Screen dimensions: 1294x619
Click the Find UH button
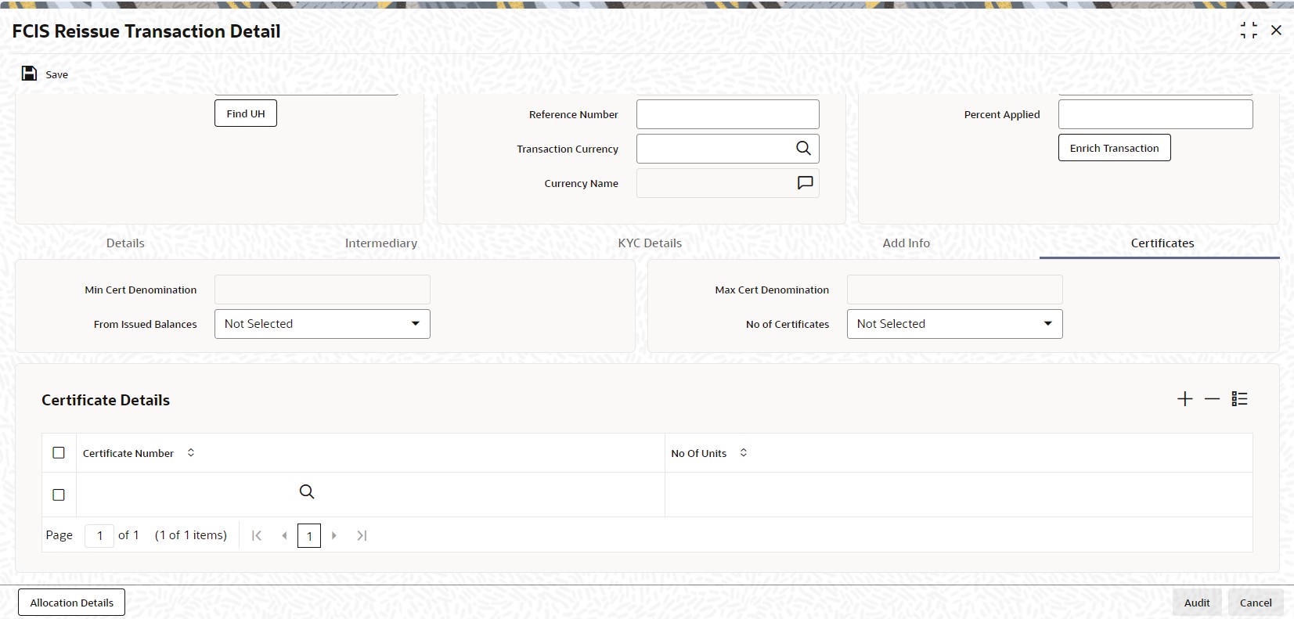[246, 113]
